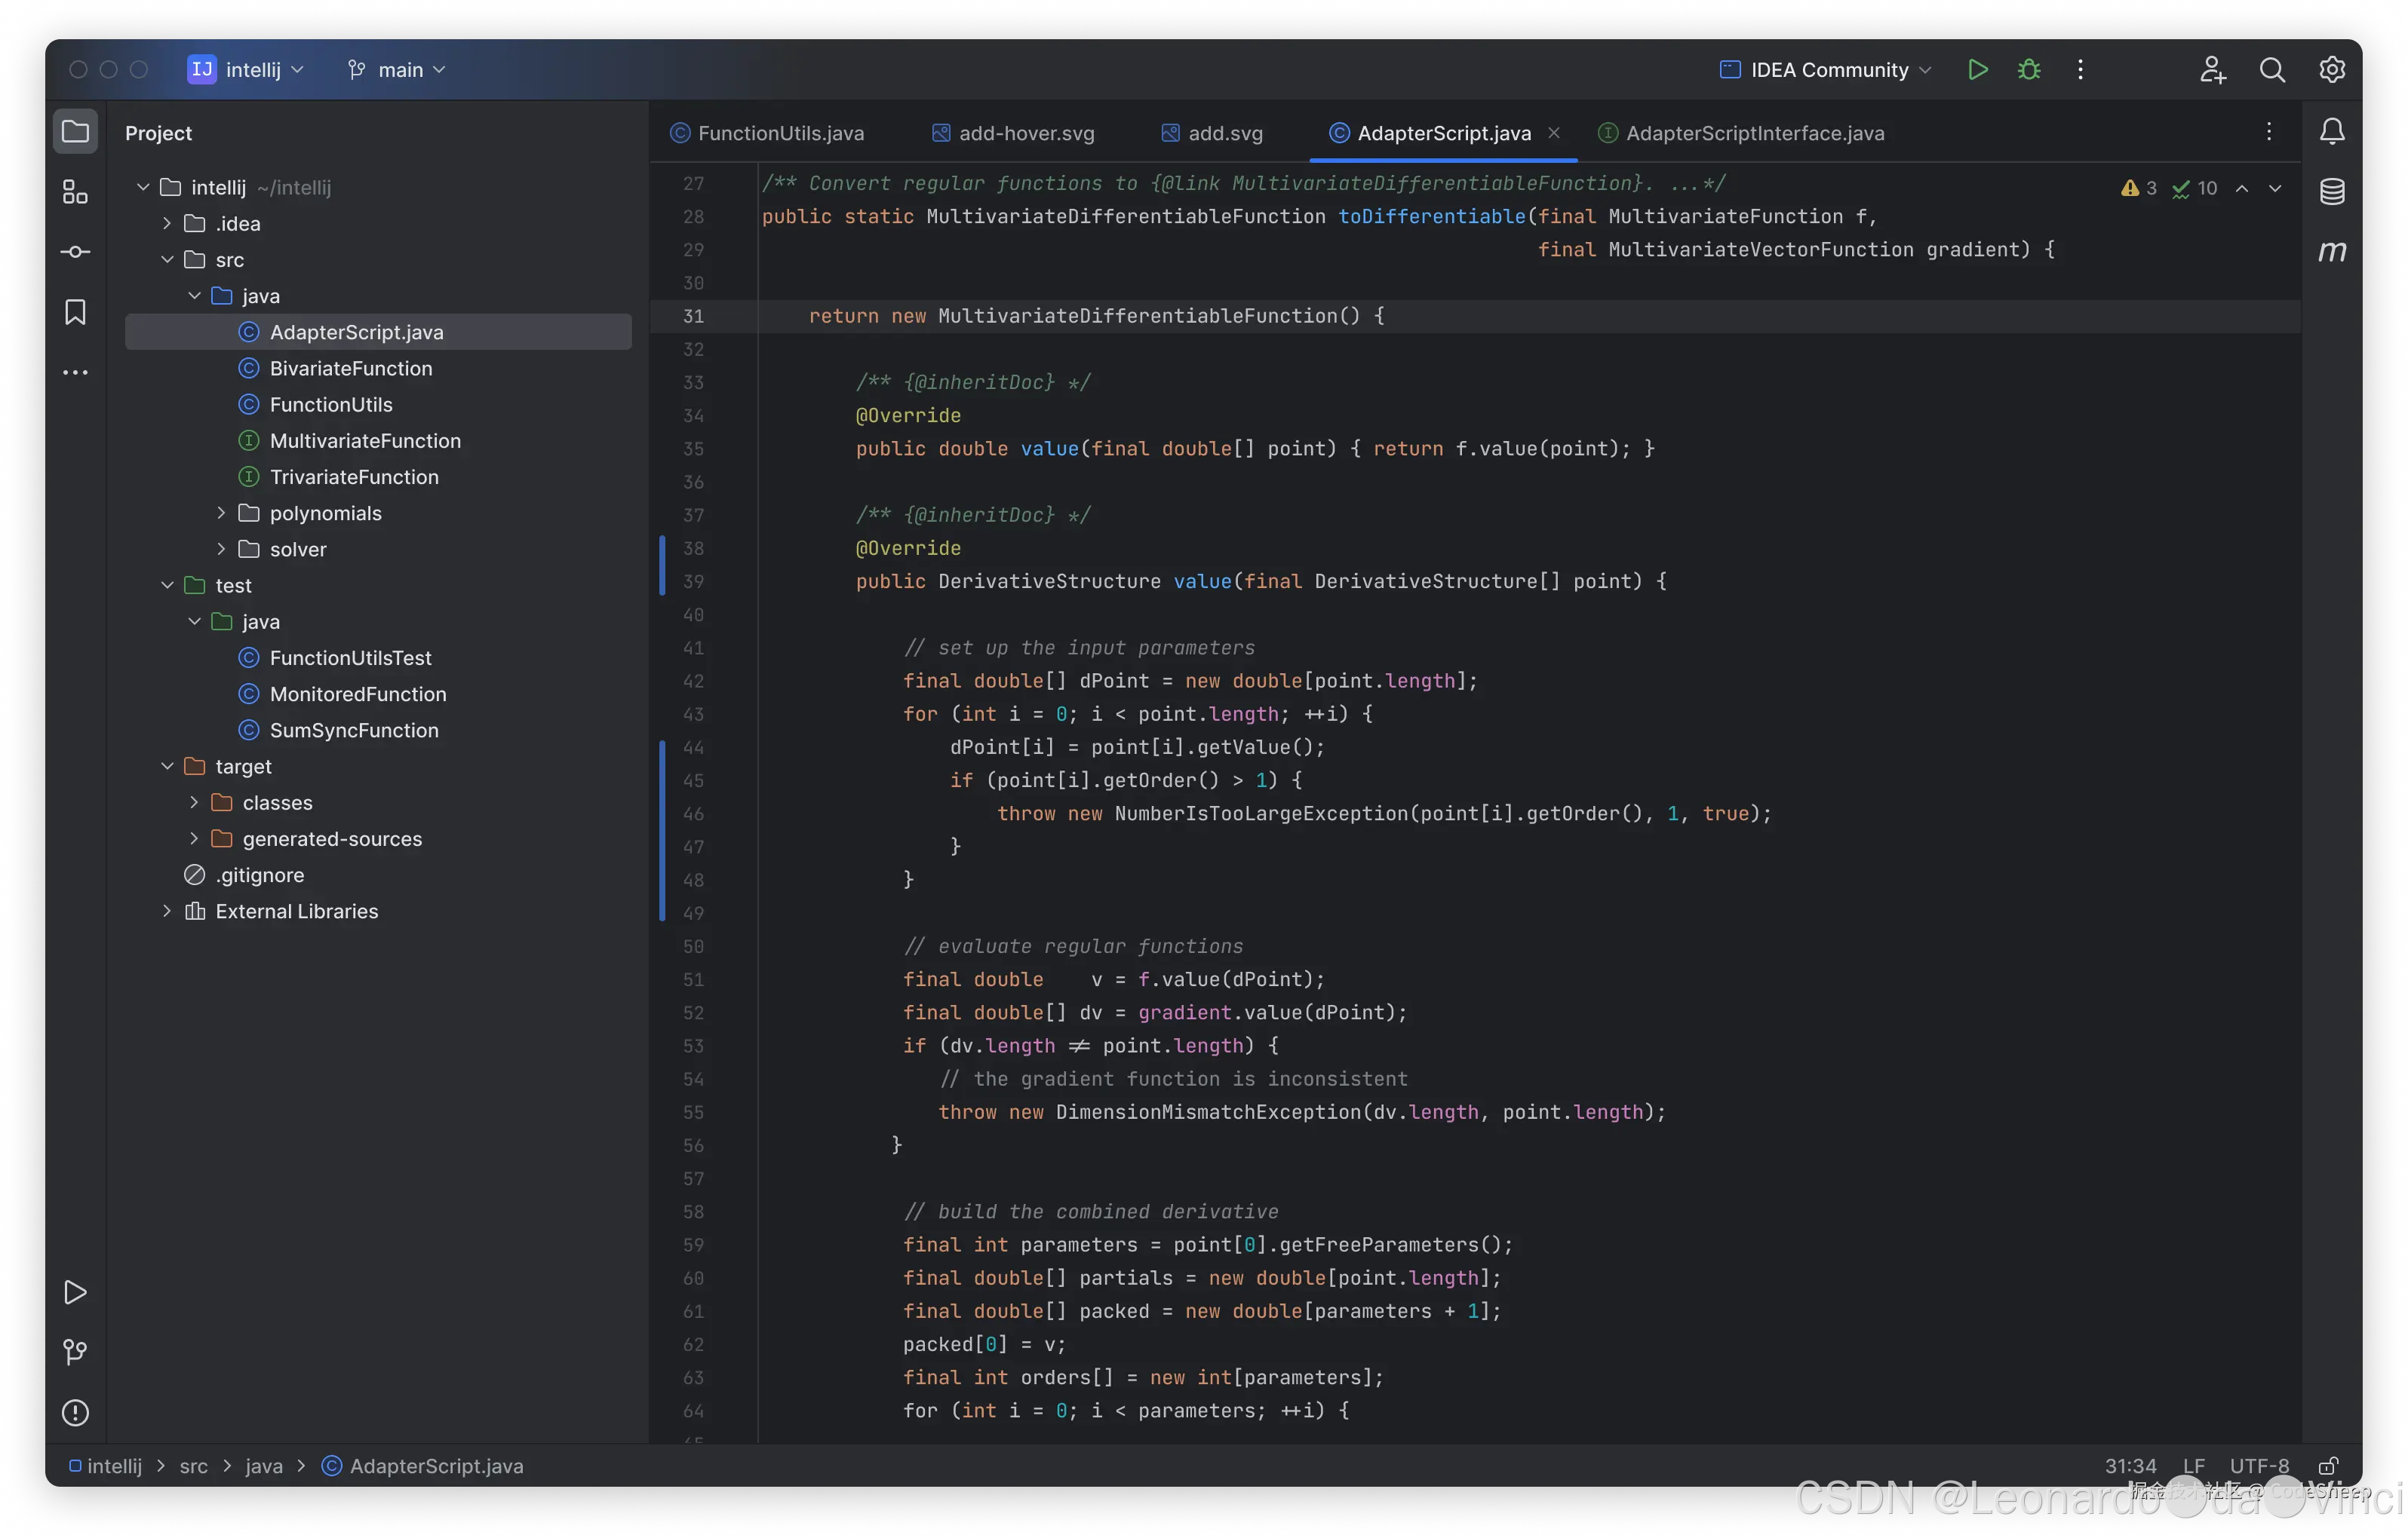Open the Bookmarks tool window
The image size is (2408, 1538).
click(x=75, y=312)
